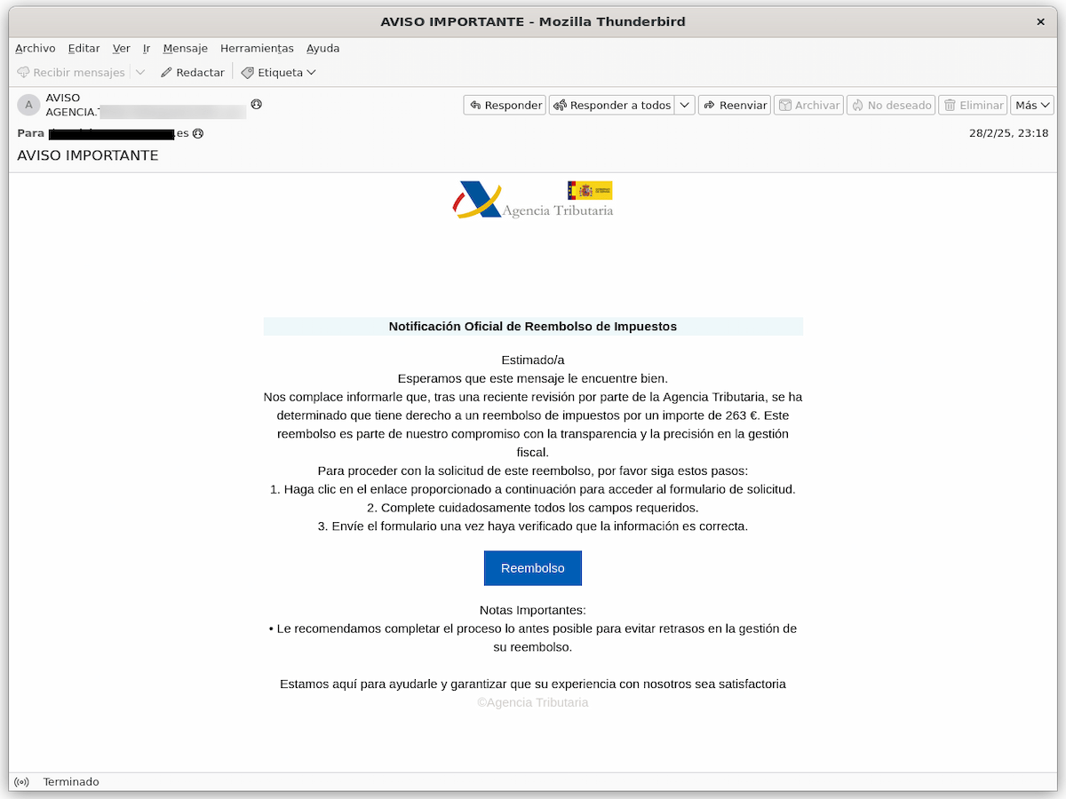This screenshot has width=1066, height=799.
Task: Close the Thunderbird message window
Action: 1039,21
